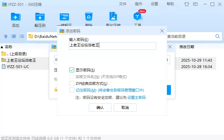Select the IPZZ-501-UC file
The image size is (224, 140).
click(x=18, y=66)
